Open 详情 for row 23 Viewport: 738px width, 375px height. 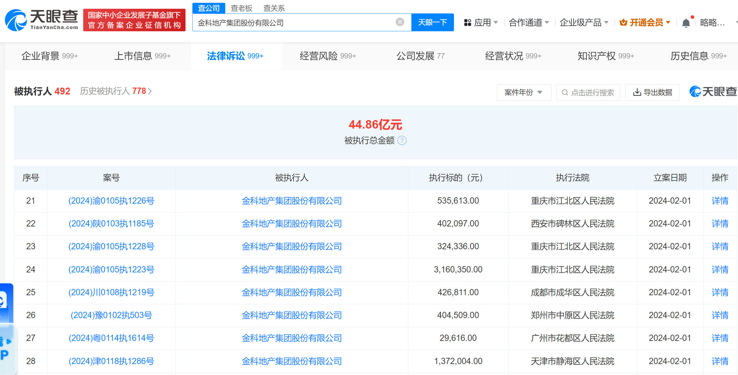click(x=720, y=246)
